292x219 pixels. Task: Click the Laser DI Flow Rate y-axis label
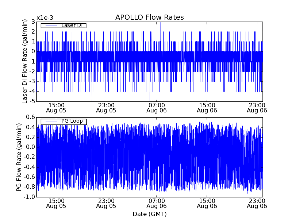point(25,61)
